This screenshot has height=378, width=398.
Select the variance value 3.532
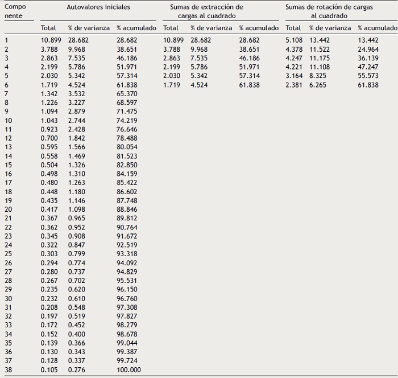77,94
